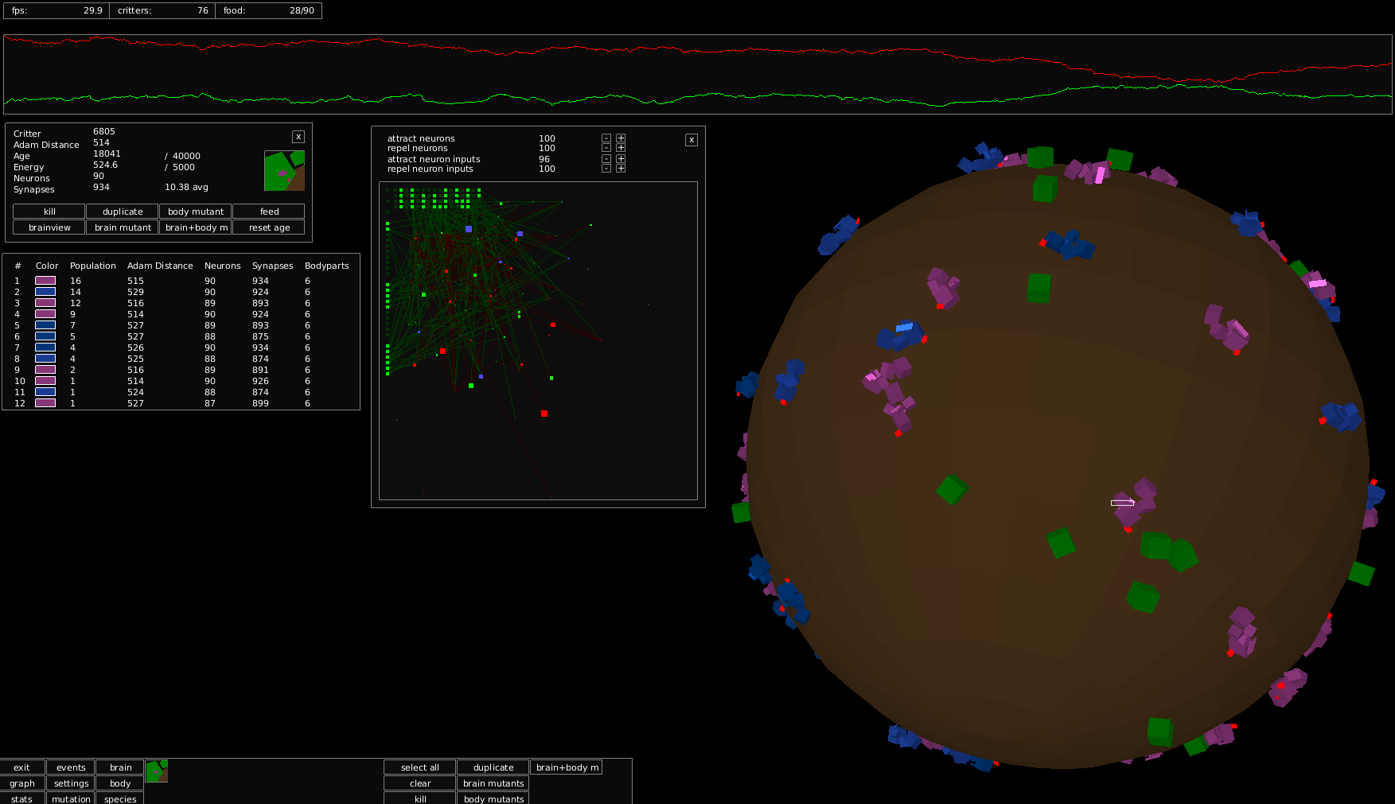Increase attract neurons with plus button
Screen dimensions: 1395x804
pos(621,138)
